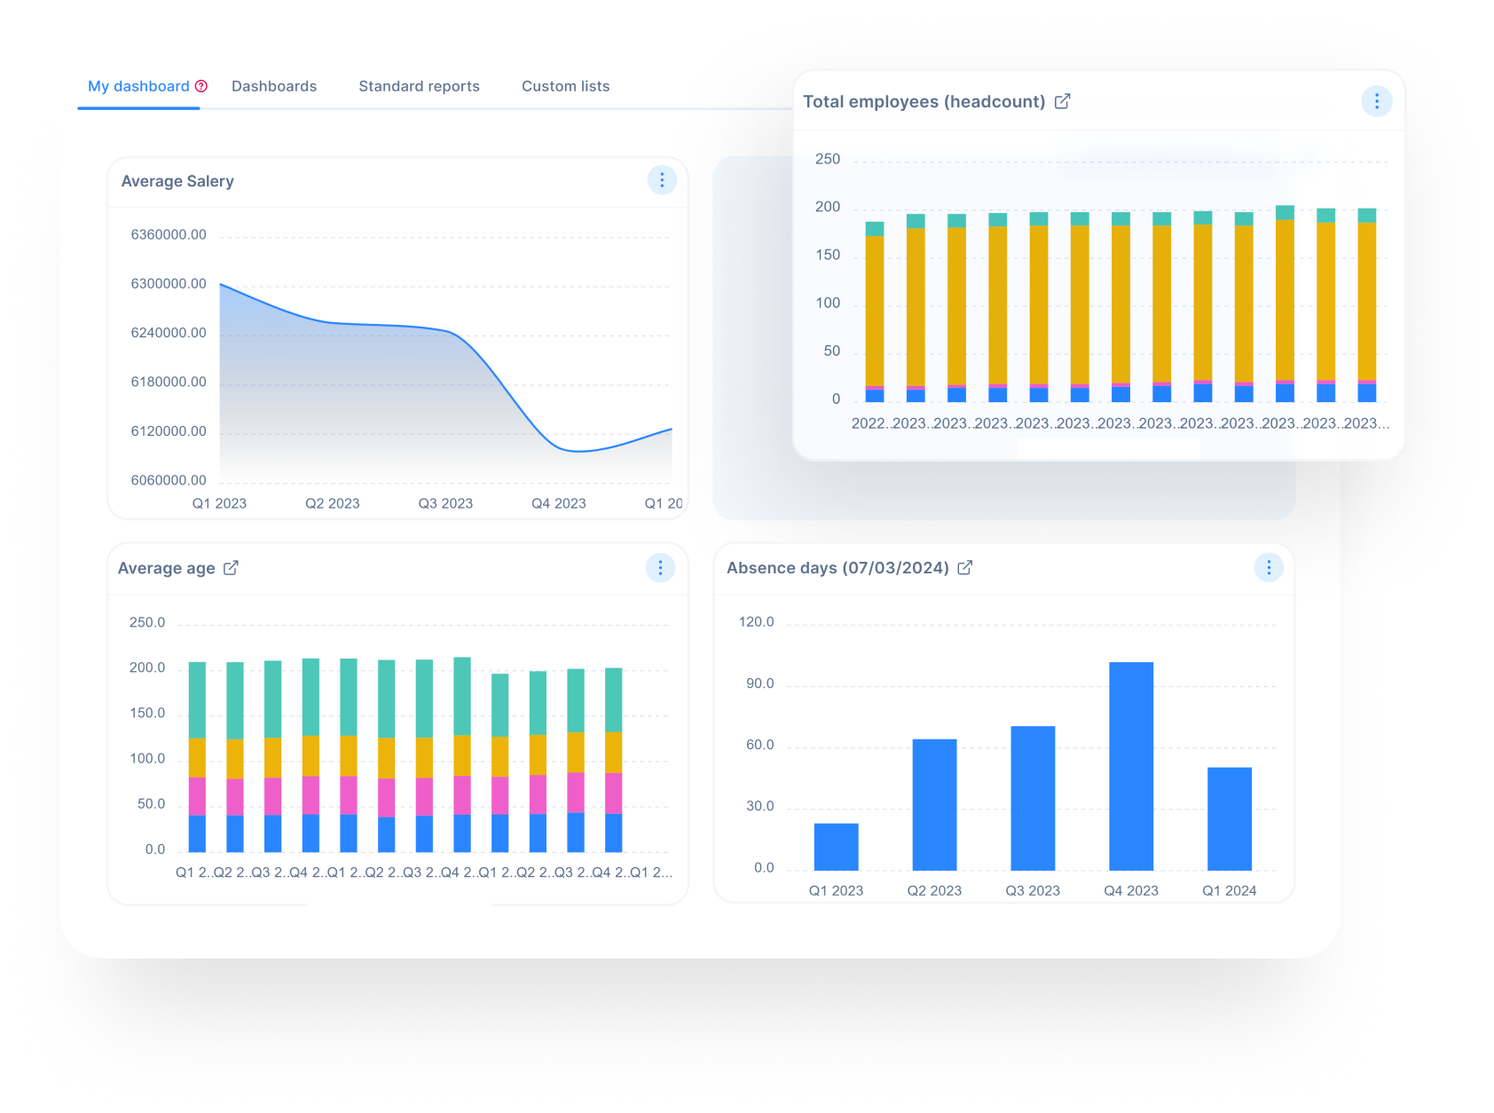Click the Absence days (07/03/2024) title
The width and height of the screenshot is (1494, 1113).
tap(837, 568)
